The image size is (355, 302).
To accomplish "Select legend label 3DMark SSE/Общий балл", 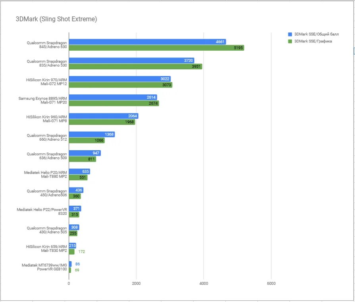I will pyautogui.click(x=316, y=34).
